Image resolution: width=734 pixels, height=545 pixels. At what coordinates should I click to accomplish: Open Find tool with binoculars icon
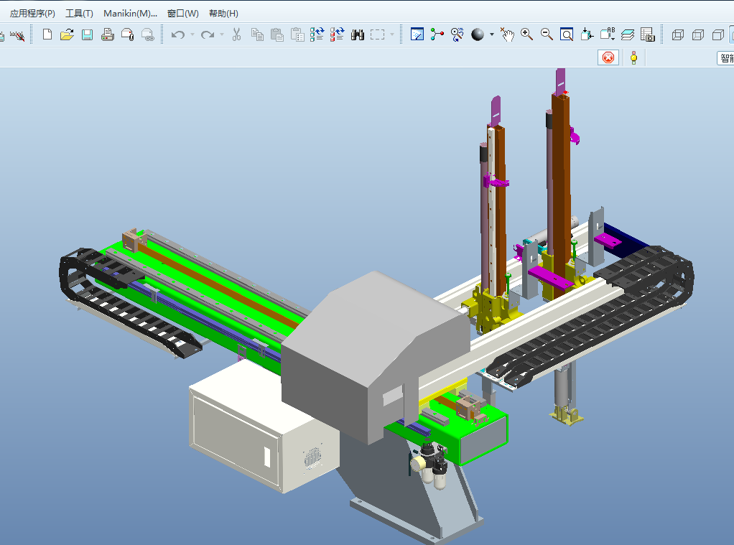click(x=358, y=34)
